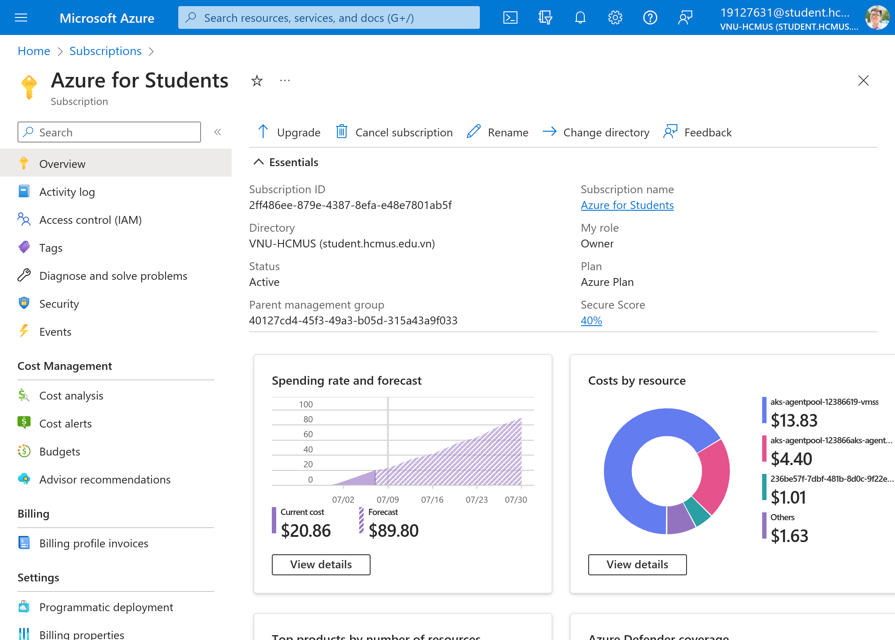Go to Subscriptions breadcrumb link

tap(105, 51)
